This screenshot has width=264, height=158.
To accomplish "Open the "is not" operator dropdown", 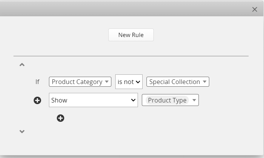I will coord(125,82).
